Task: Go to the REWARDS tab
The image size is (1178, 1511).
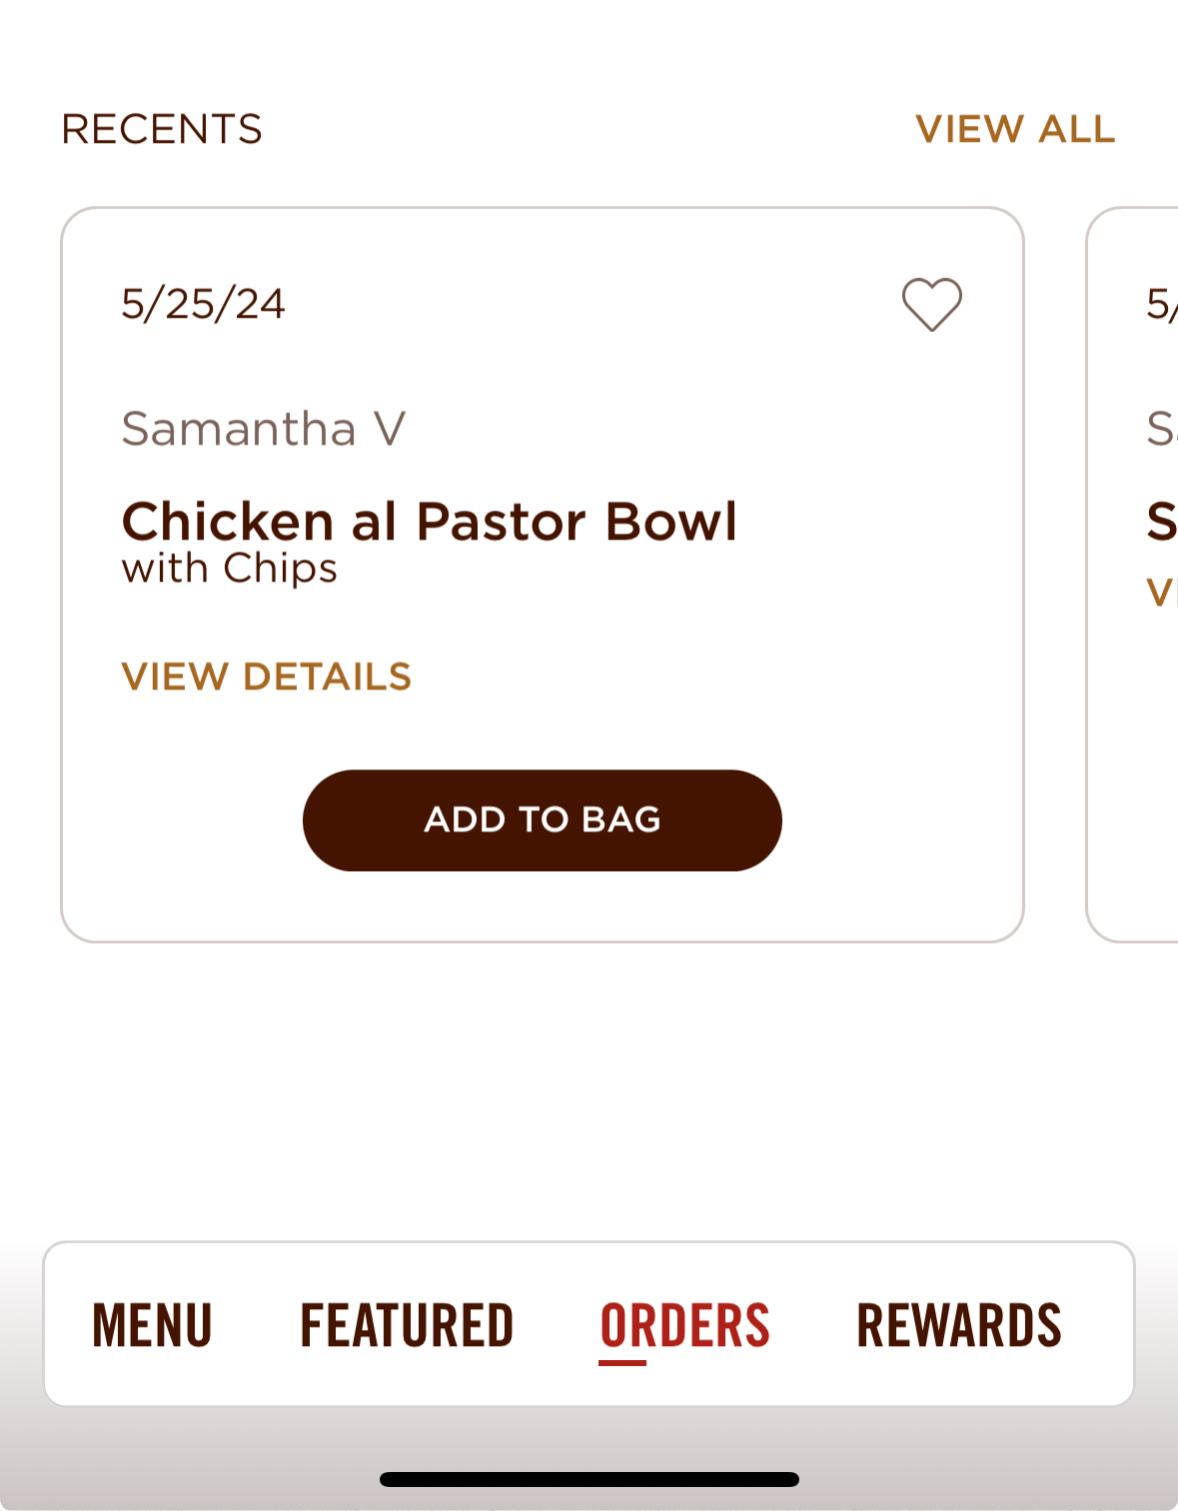Action: (958, 1325)
